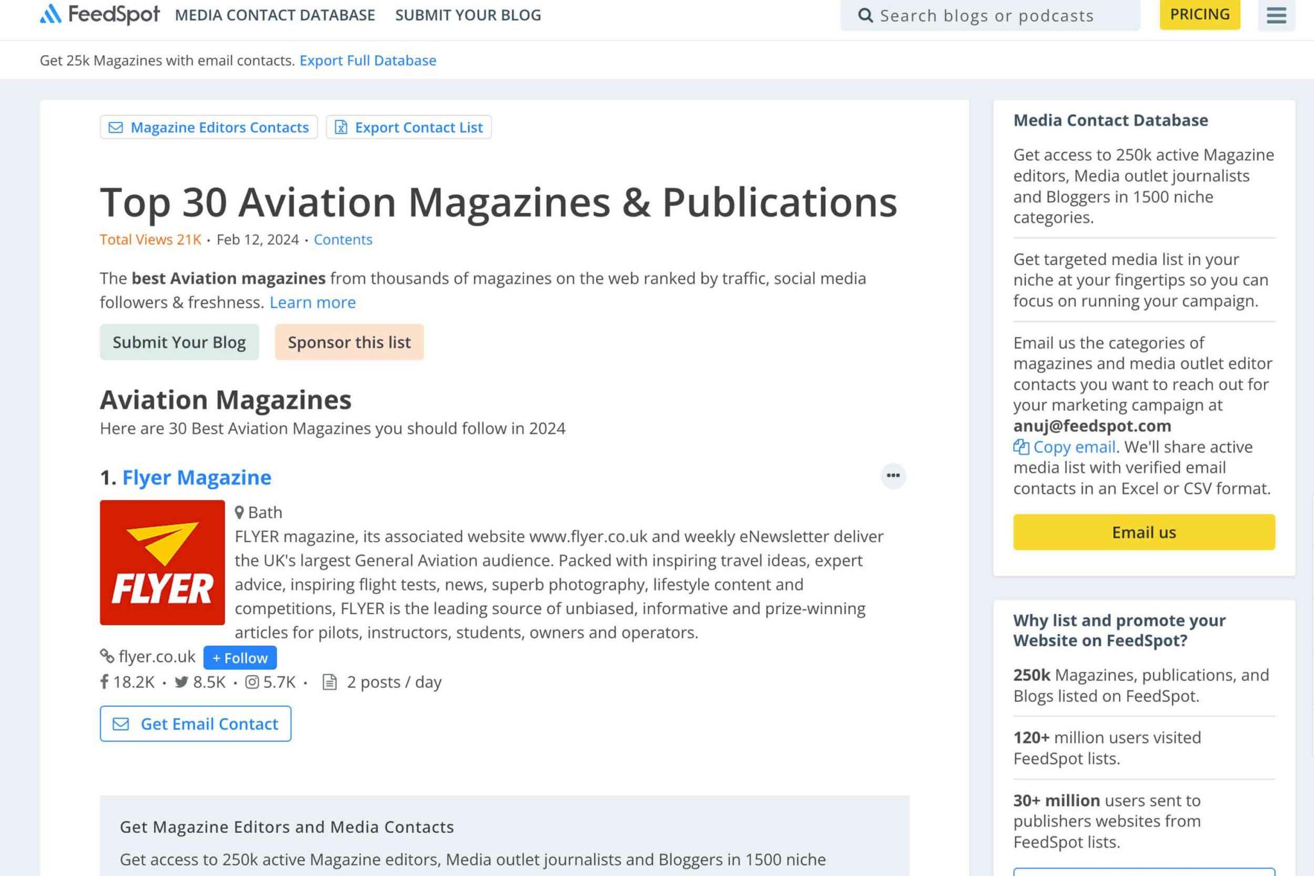This screenshot has height=876, width=1314.
Task: Open the Export Full Database link
Action: (x=368, y=60)
